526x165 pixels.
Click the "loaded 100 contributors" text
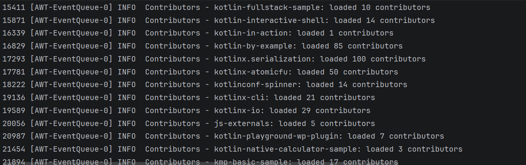[x=373, y=59]
